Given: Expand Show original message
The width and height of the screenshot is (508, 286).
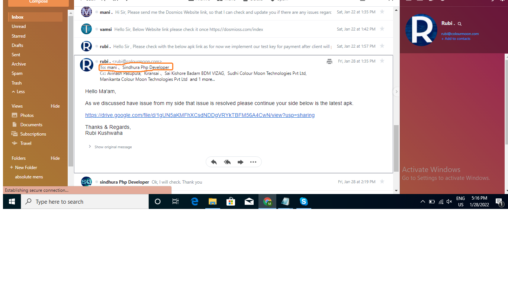Looking at the screenshot, I should pos(113,147).
